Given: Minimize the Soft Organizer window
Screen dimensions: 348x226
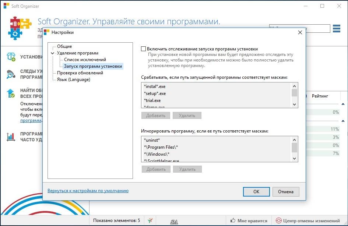Looking at the screenshot, I should [x=306, y=6].
